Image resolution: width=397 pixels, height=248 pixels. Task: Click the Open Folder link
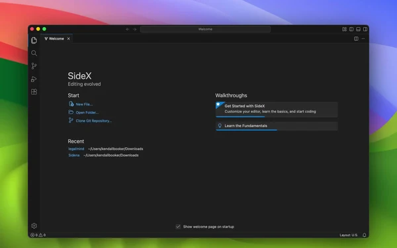tap(87, 112)
